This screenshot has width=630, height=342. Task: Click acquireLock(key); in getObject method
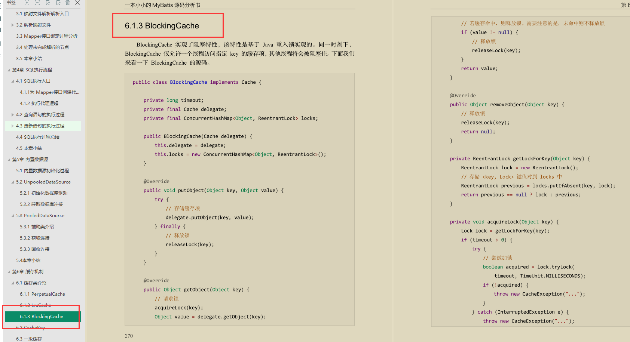point(179,308)
